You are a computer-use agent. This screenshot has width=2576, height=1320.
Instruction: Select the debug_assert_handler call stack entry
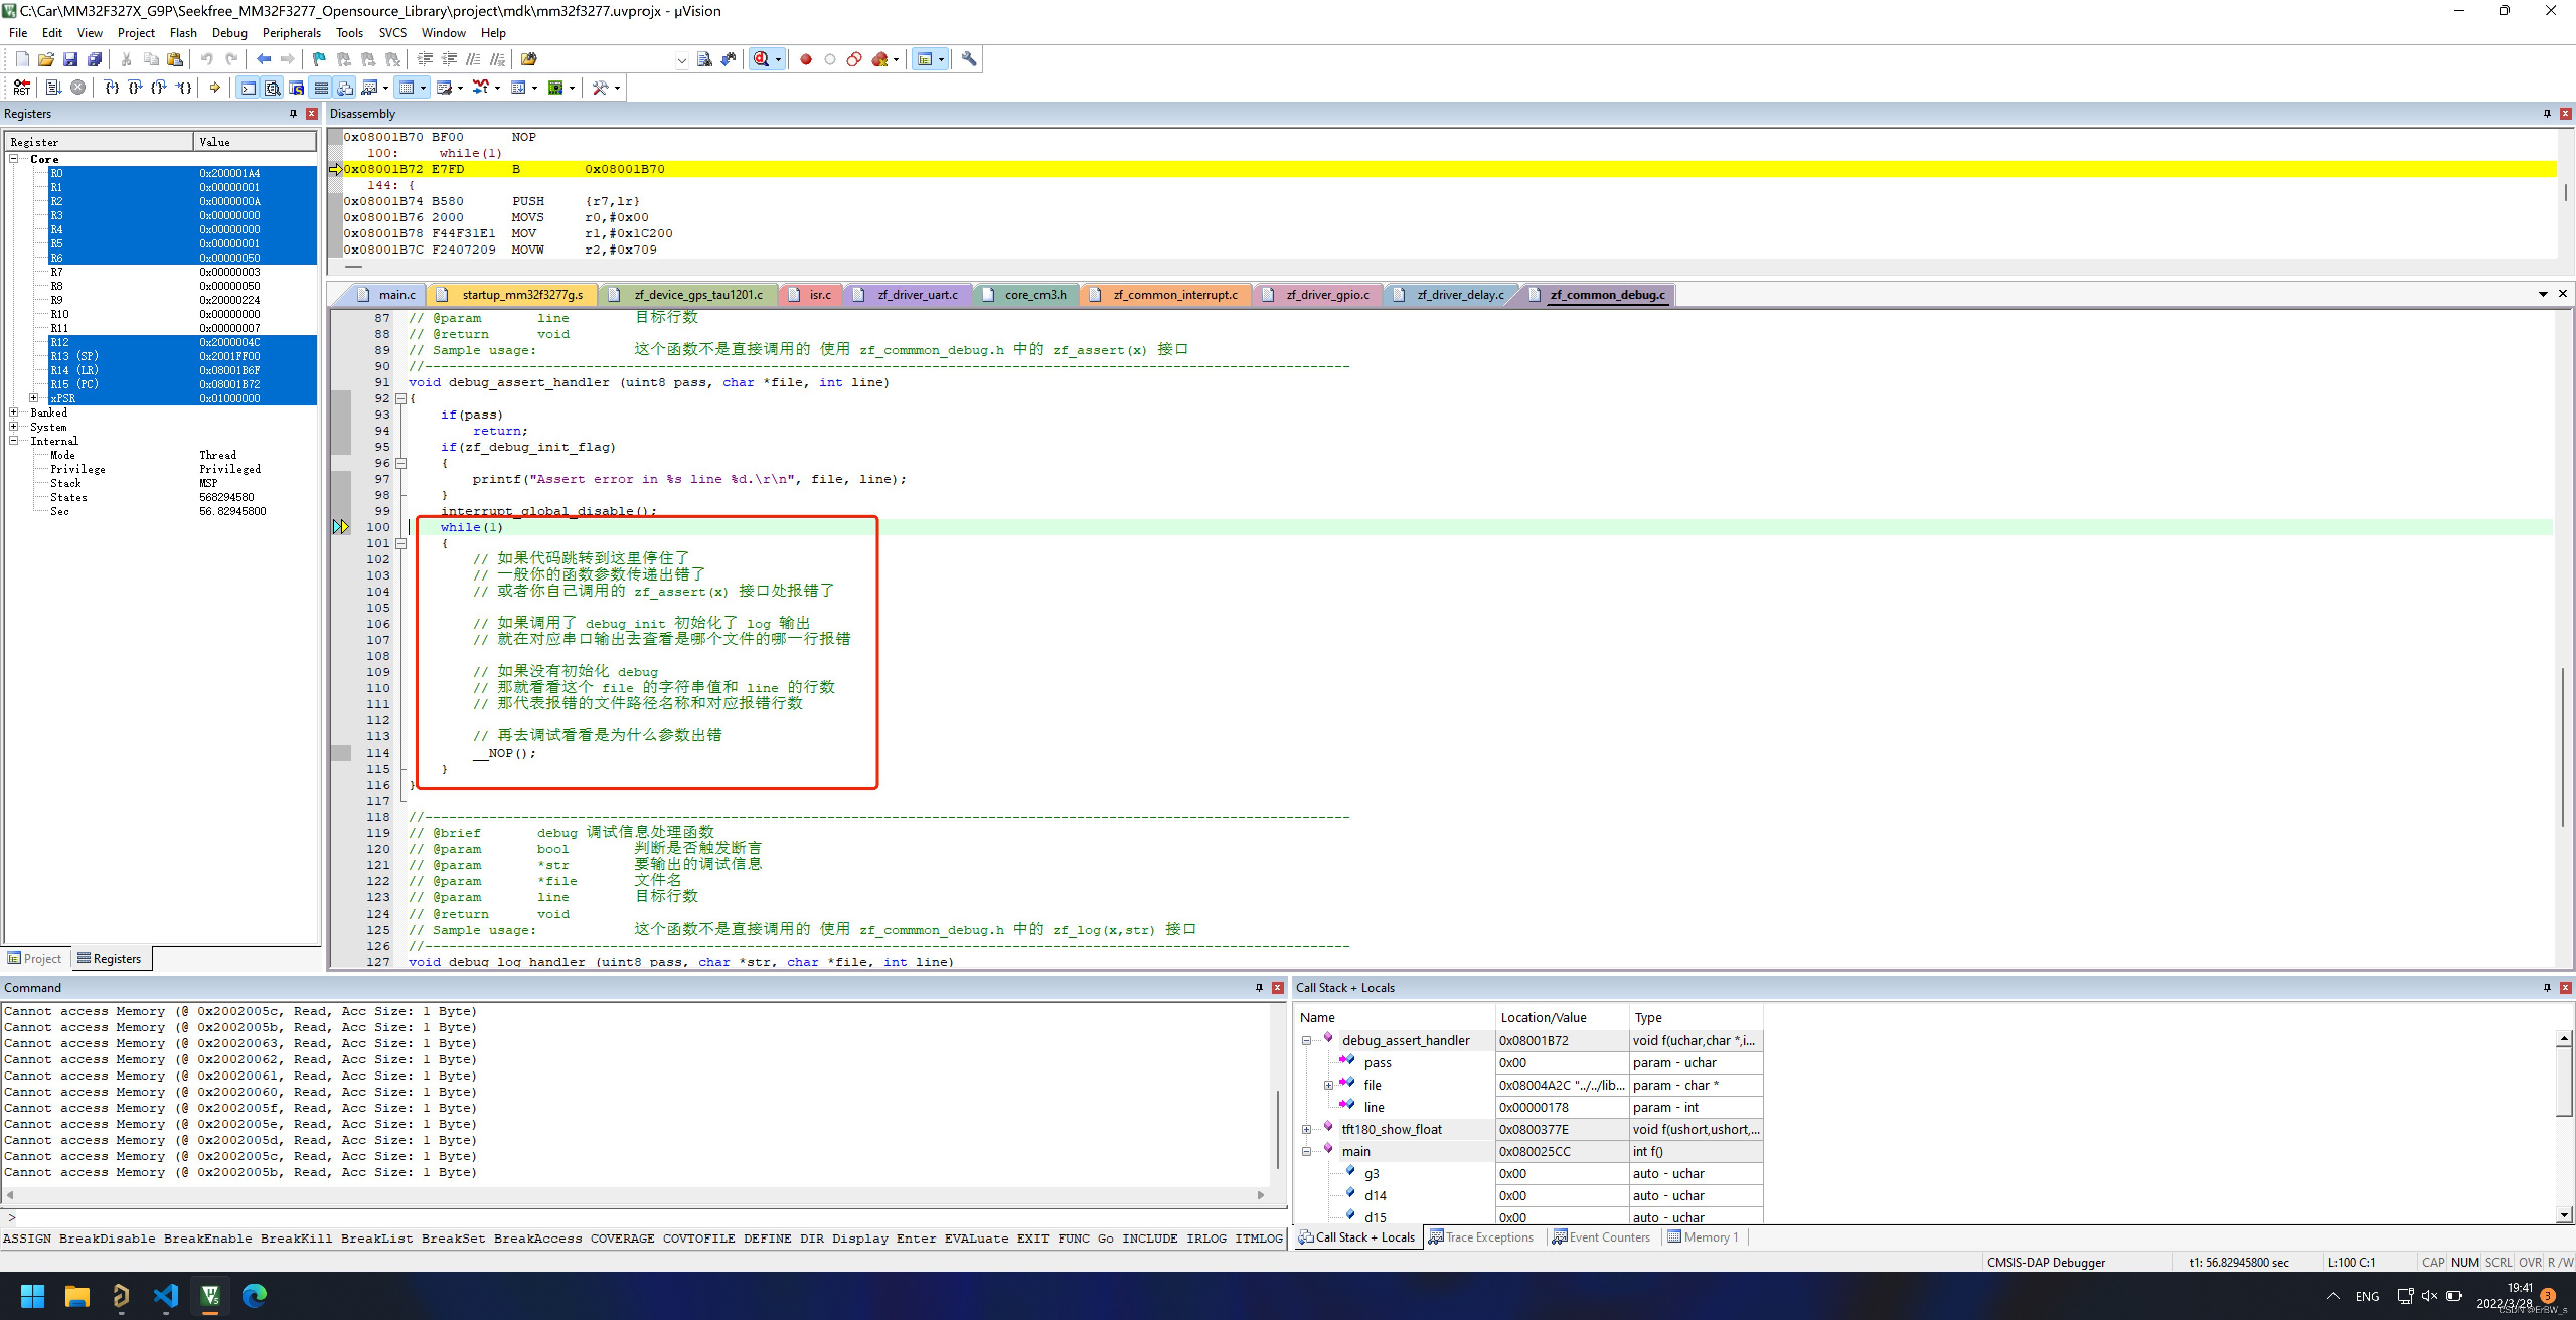pyautogui.click(x=1405, y=1040)
